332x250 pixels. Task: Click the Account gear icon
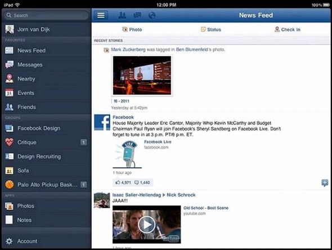point(9,241)
